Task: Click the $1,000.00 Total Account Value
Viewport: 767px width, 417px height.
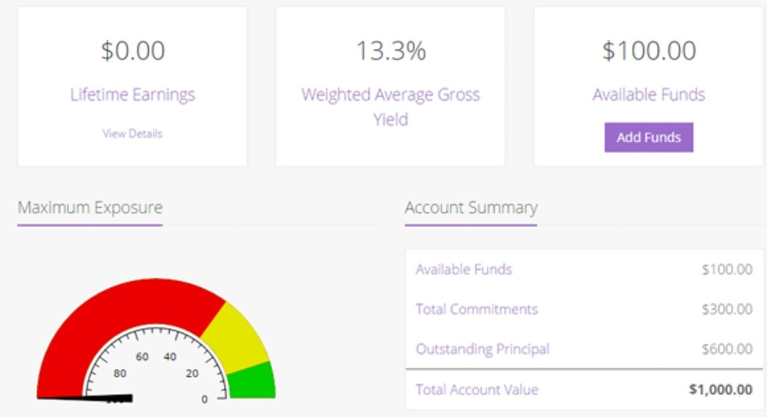Action: tap(721, 389)
